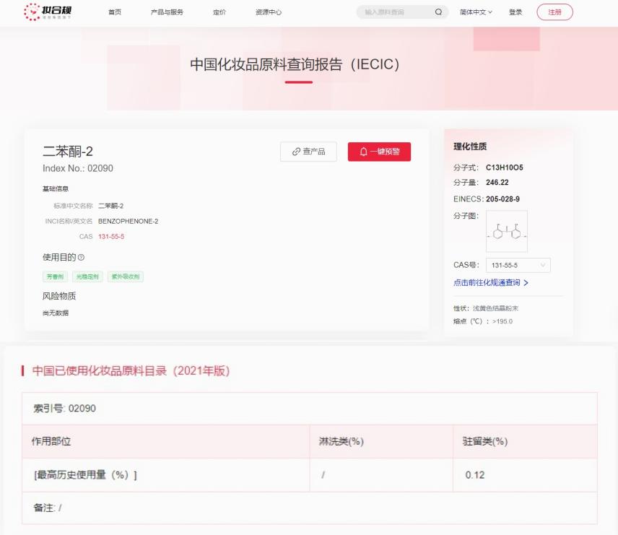Open the CAS号 131-55-5 dropdown
Screen dimensions: 618x535
point(518,265)
